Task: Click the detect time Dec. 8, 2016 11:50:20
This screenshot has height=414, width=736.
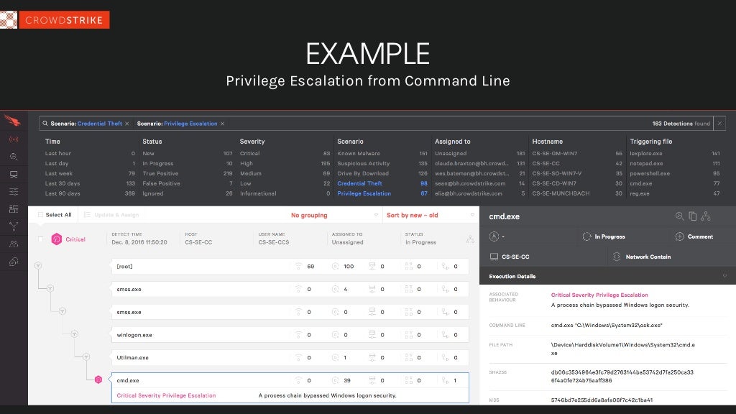Action: pos(139,242)
